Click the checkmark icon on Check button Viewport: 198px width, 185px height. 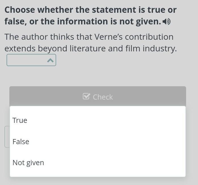click(x=86, y=96)
